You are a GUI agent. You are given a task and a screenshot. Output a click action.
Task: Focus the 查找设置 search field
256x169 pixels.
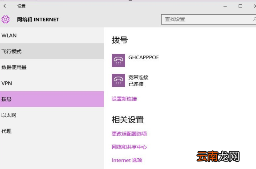pyautogui.click(x=208, y=20)
